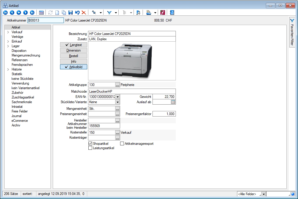
Task: Click the printer icon in toolbar
Action: coord(149,13)
